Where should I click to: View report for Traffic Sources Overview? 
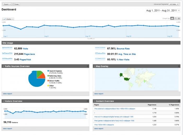[x=8, y=94]
